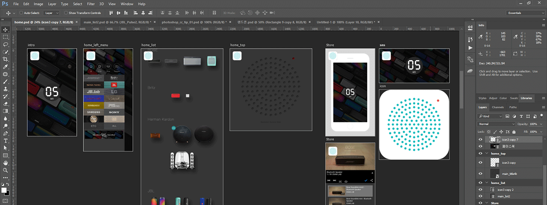The height and width of the screenshot is (205, 547).
Task: Switch to the Channels panel tab
Action: [497, 107]
